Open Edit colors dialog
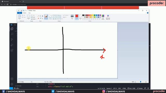 click(103, 17)
